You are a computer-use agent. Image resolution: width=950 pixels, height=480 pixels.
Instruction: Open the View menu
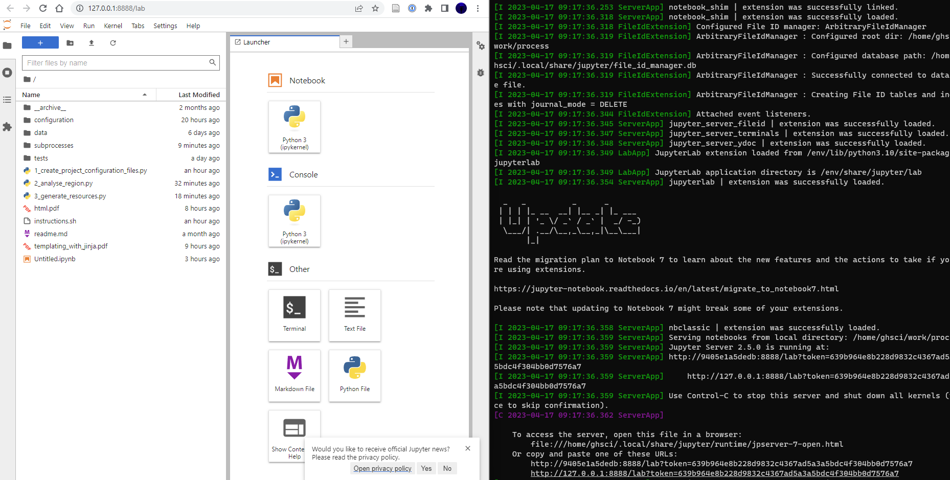point(67,26)
